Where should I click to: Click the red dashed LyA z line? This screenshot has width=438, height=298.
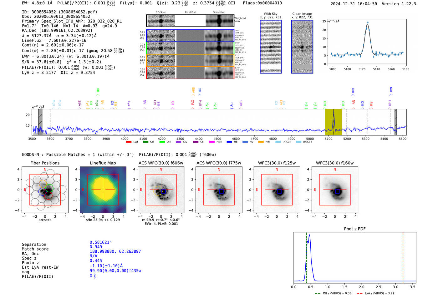[403, 258]
